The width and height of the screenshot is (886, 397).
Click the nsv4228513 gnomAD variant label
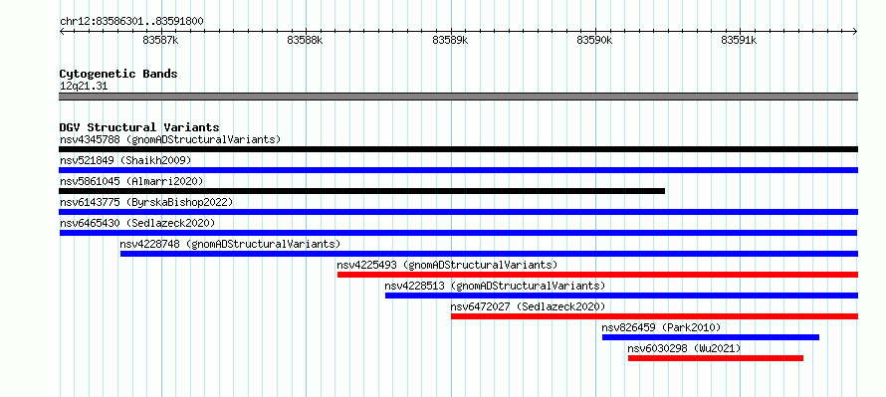[x=495, y=286]
